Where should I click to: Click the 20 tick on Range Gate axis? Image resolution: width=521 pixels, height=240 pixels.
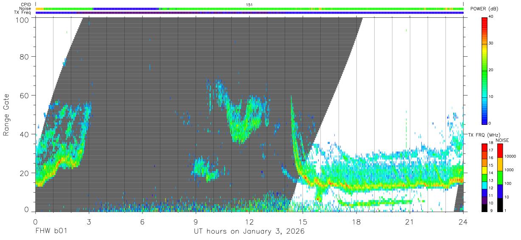pyautogui.click(x=25, y=173)
